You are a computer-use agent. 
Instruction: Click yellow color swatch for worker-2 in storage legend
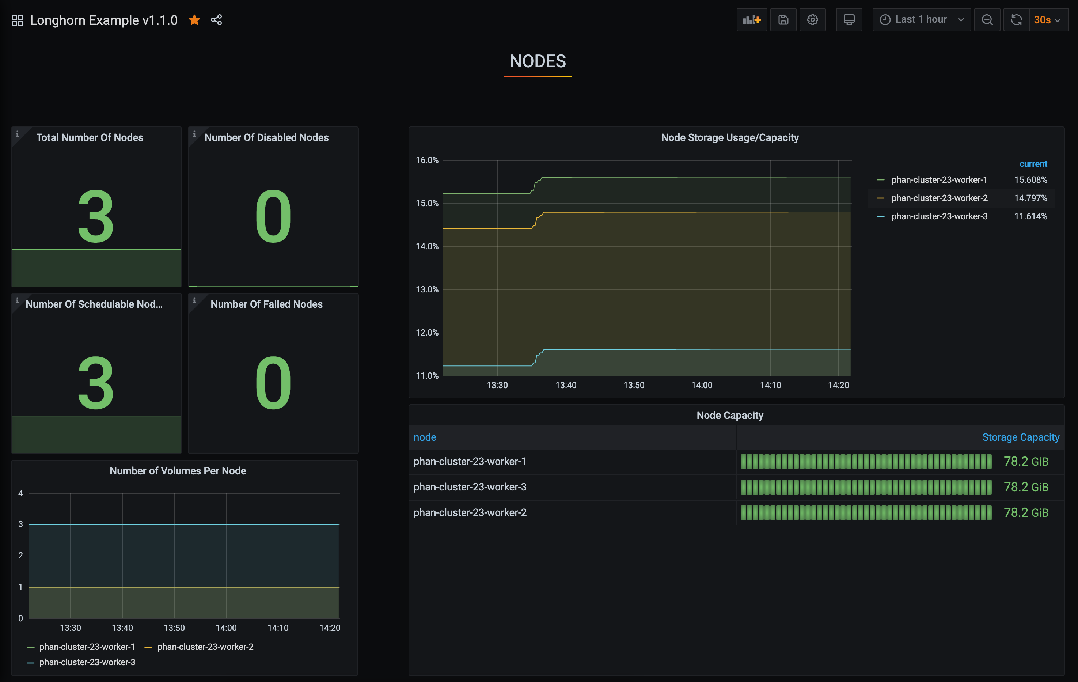880,198
